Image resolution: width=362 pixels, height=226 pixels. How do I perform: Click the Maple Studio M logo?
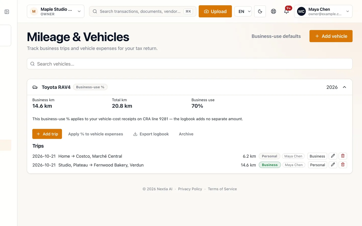click(x=34, y=12)
